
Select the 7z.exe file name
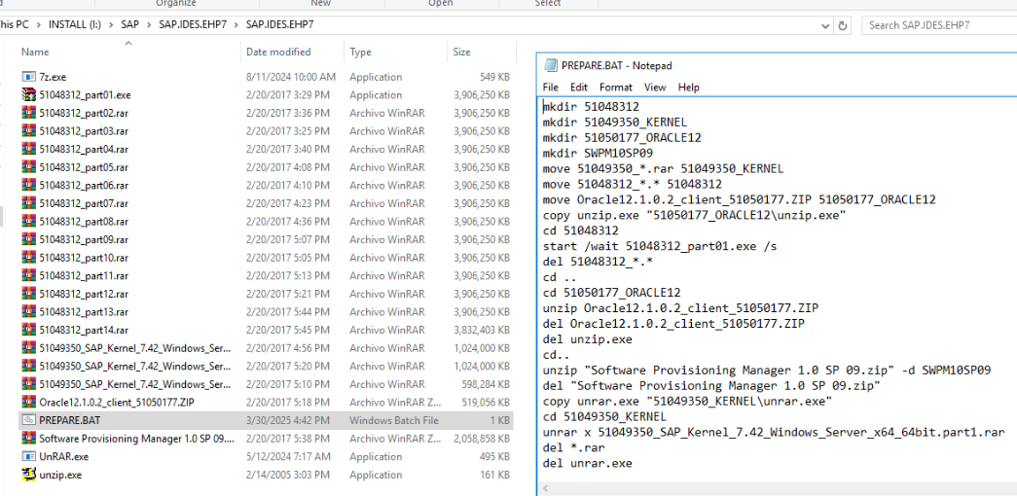click(x=53, y=77)
